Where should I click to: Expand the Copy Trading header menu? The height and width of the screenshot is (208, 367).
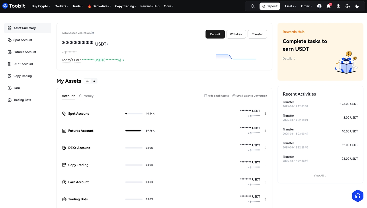[x=126, y=6]
